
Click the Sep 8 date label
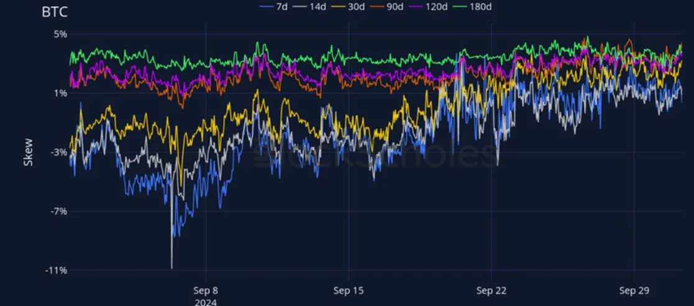coord(206,291)
